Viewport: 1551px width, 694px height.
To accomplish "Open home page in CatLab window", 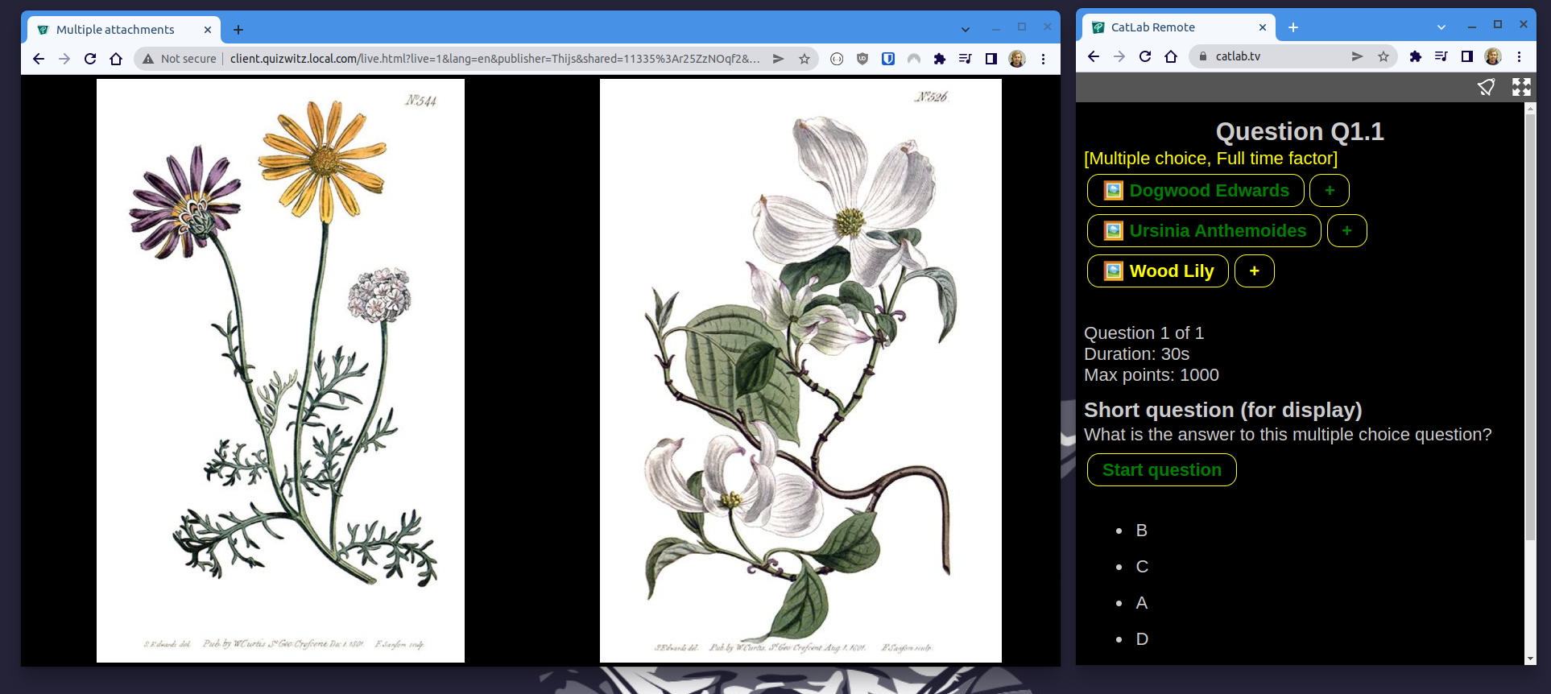I will pos(1171,56).
